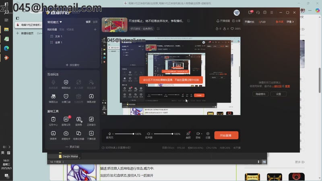Open the notification center tray icon
The height and width of the screenshot is (181, 322).
pyautogui.click(x=6, y=176)
